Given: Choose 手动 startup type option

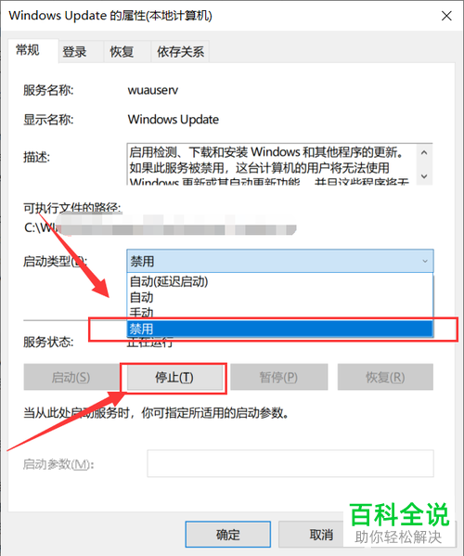Looking at the screenshot, I should [279, 312].
